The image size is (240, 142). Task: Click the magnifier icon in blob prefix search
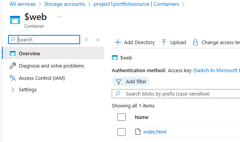coord(118,94)
